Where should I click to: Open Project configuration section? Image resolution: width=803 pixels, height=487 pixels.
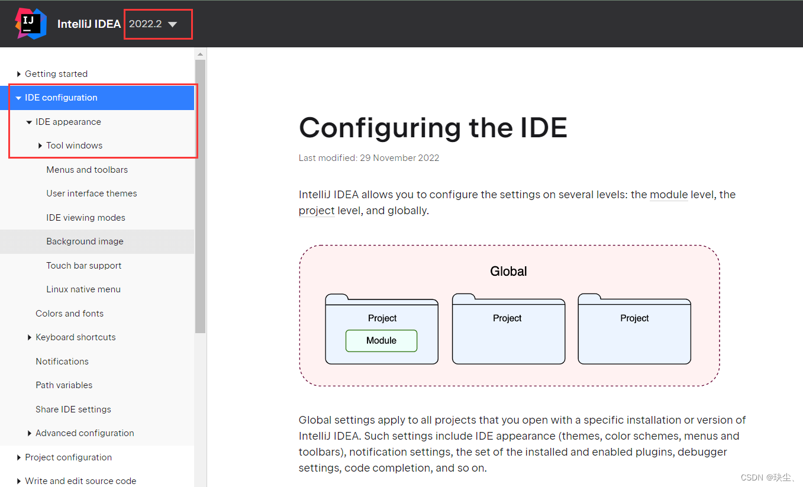click(68, 457)
